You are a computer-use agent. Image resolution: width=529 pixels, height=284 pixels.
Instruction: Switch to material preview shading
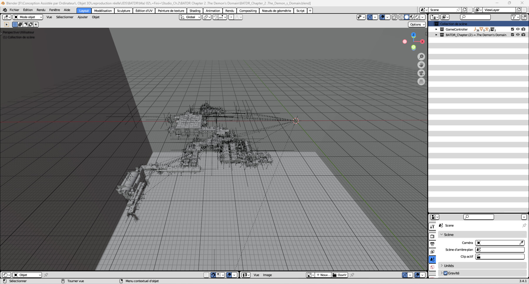(412, 17)
